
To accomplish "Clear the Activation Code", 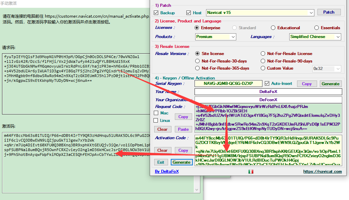I will tap(163, 150).
